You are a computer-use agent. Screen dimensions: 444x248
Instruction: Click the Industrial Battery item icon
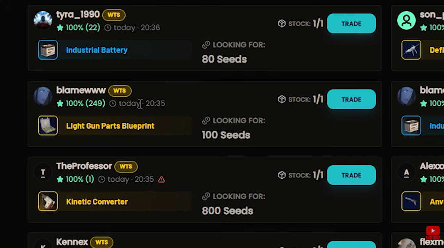tap(48, 50)
